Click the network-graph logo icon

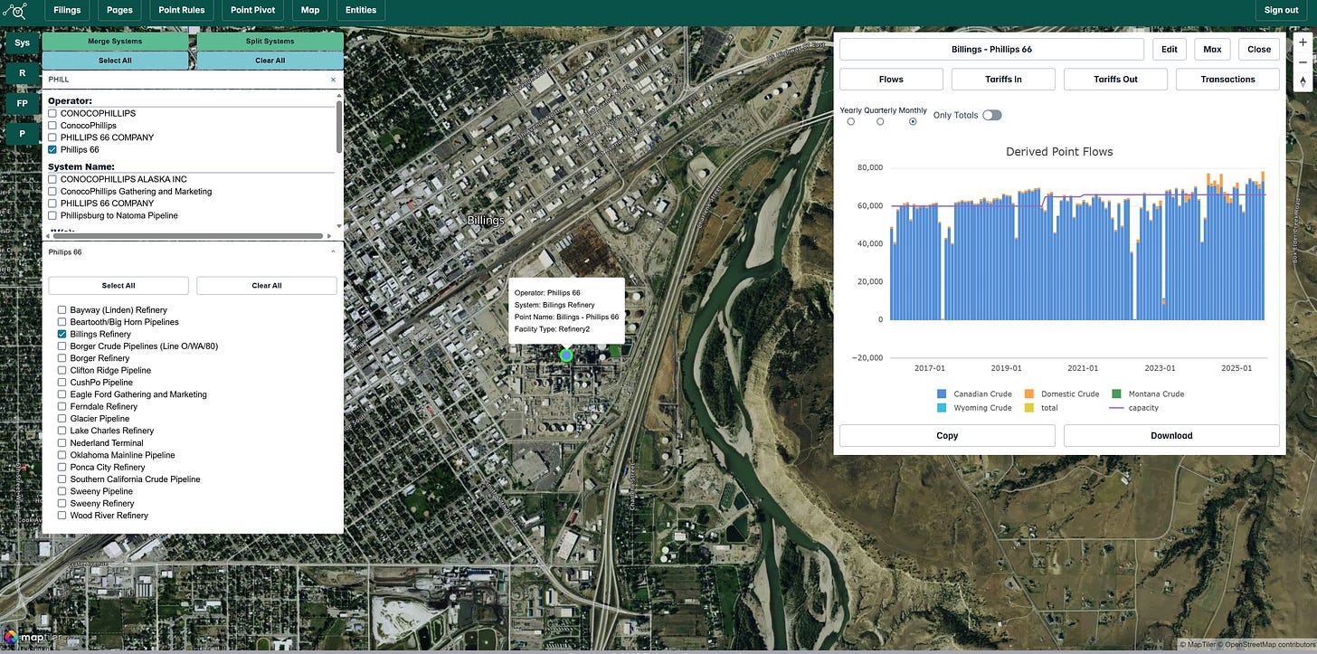click(x=14, y=11)
